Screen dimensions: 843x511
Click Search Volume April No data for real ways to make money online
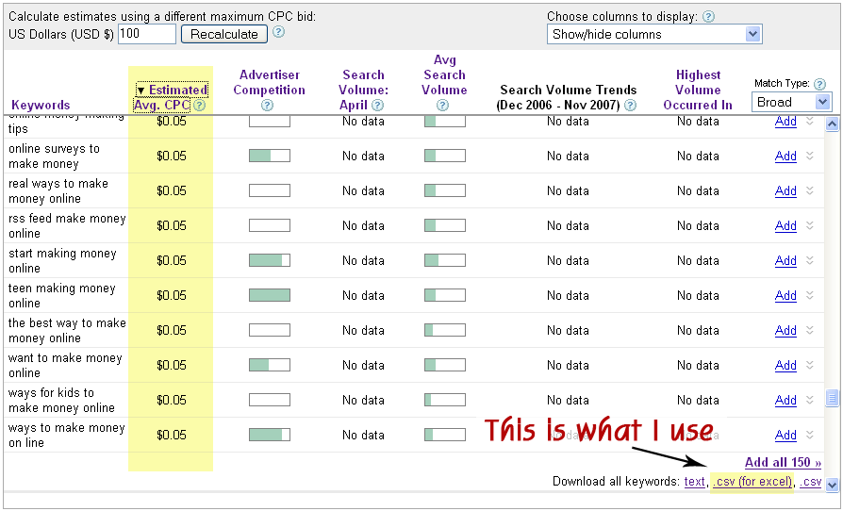pyautogui.click(x=363, y=190)
